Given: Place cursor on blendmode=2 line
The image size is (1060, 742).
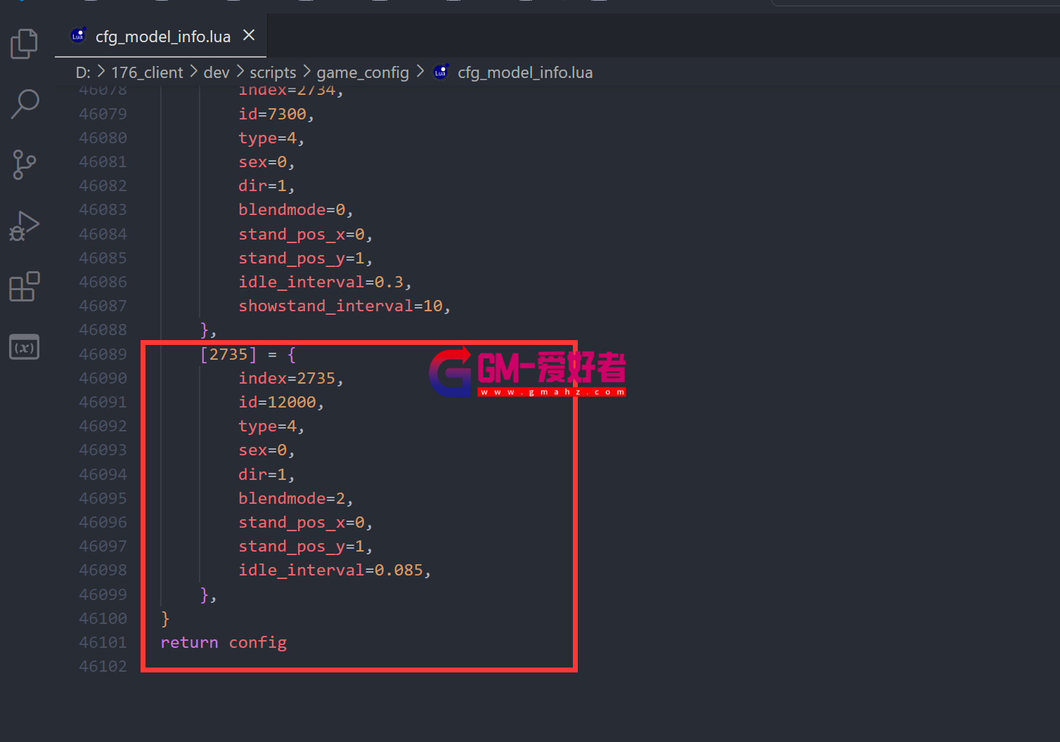Looking at the screenshot, I should [x=295, y=498].
